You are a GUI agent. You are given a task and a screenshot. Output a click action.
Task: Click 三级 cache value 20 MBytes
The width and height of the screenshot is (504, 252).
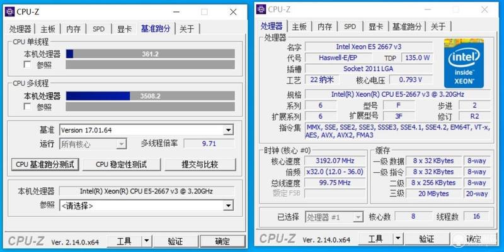[433, 194]
